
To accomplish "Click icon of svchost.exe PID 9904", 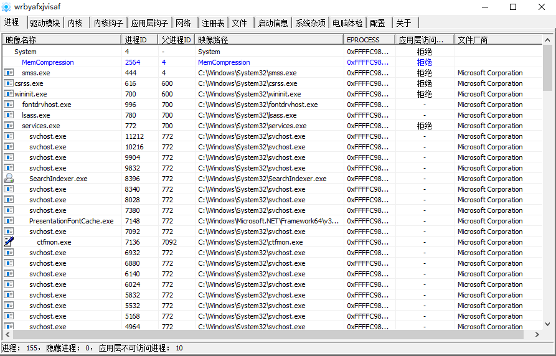I will [9, 157].
